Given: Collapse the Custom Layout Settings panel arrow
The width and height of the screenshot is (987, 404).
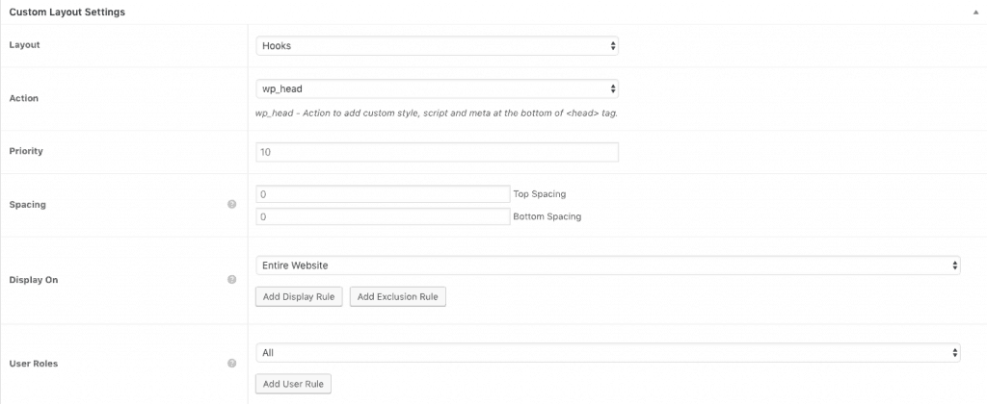Looking at the screenshot, I should 975,12.
